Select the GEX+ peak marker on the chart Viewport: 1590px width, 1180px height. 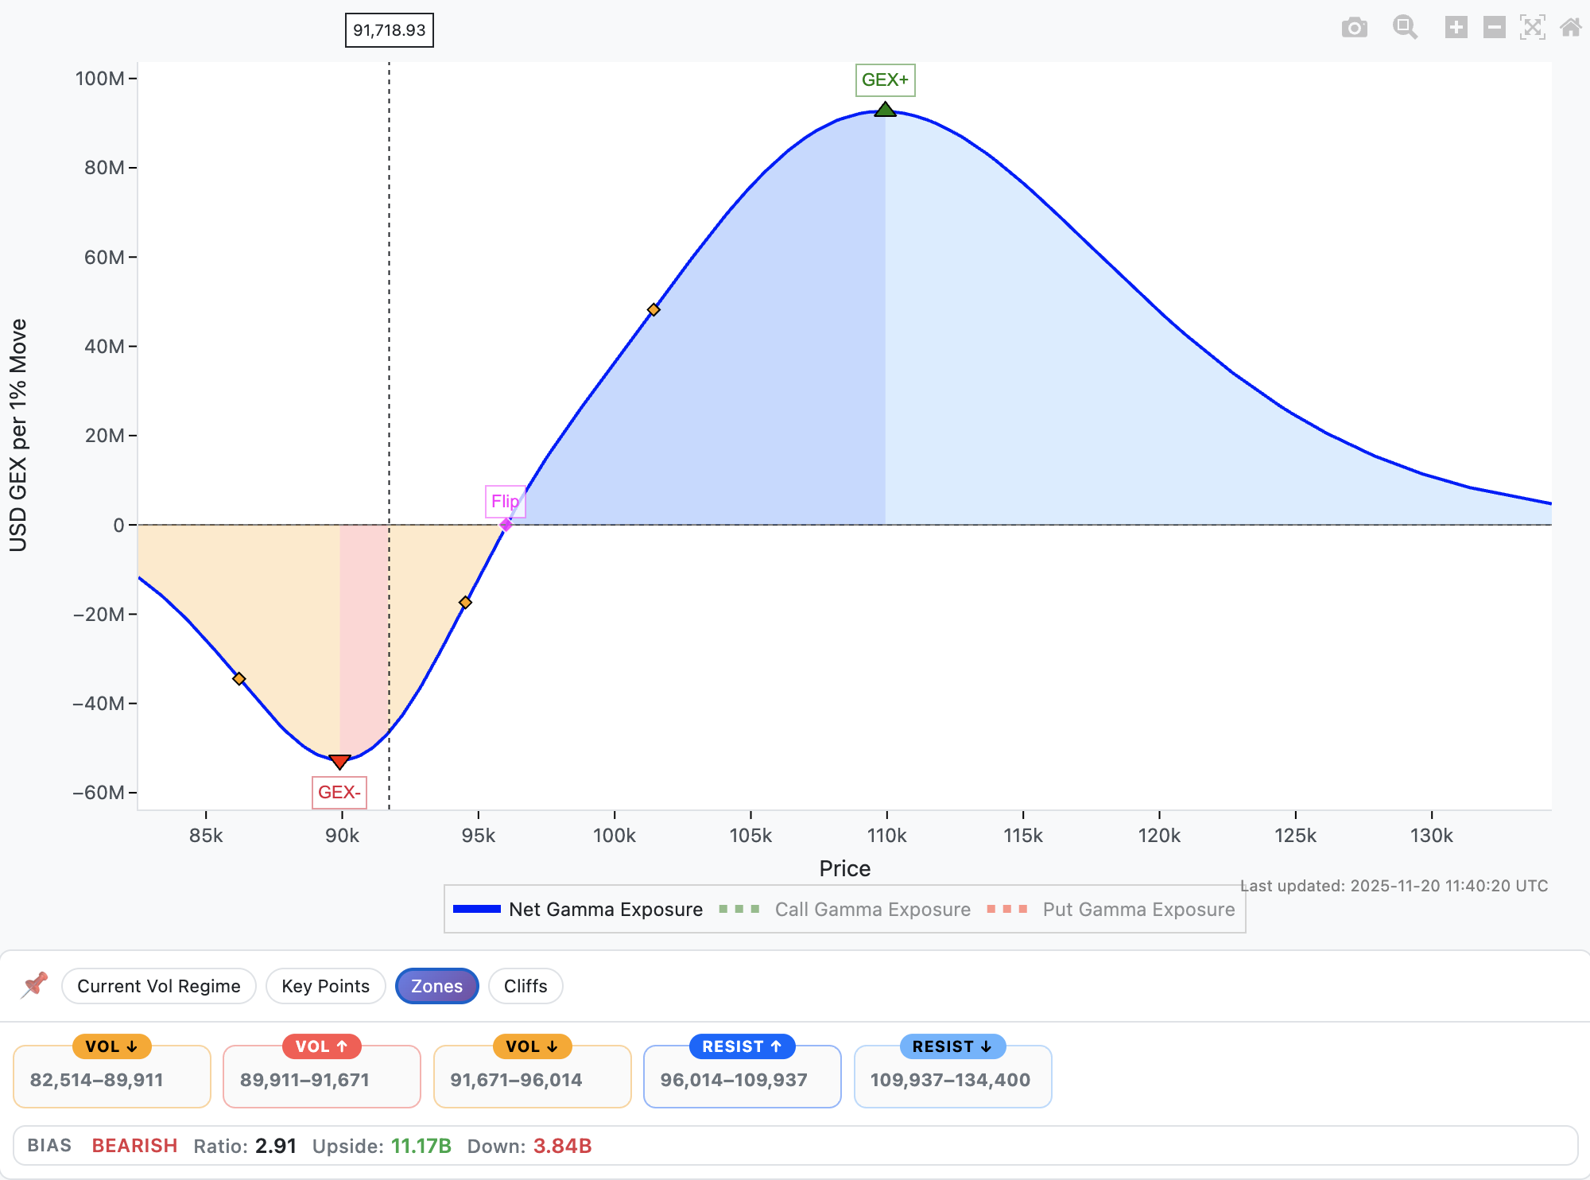(x=884, y=110)
